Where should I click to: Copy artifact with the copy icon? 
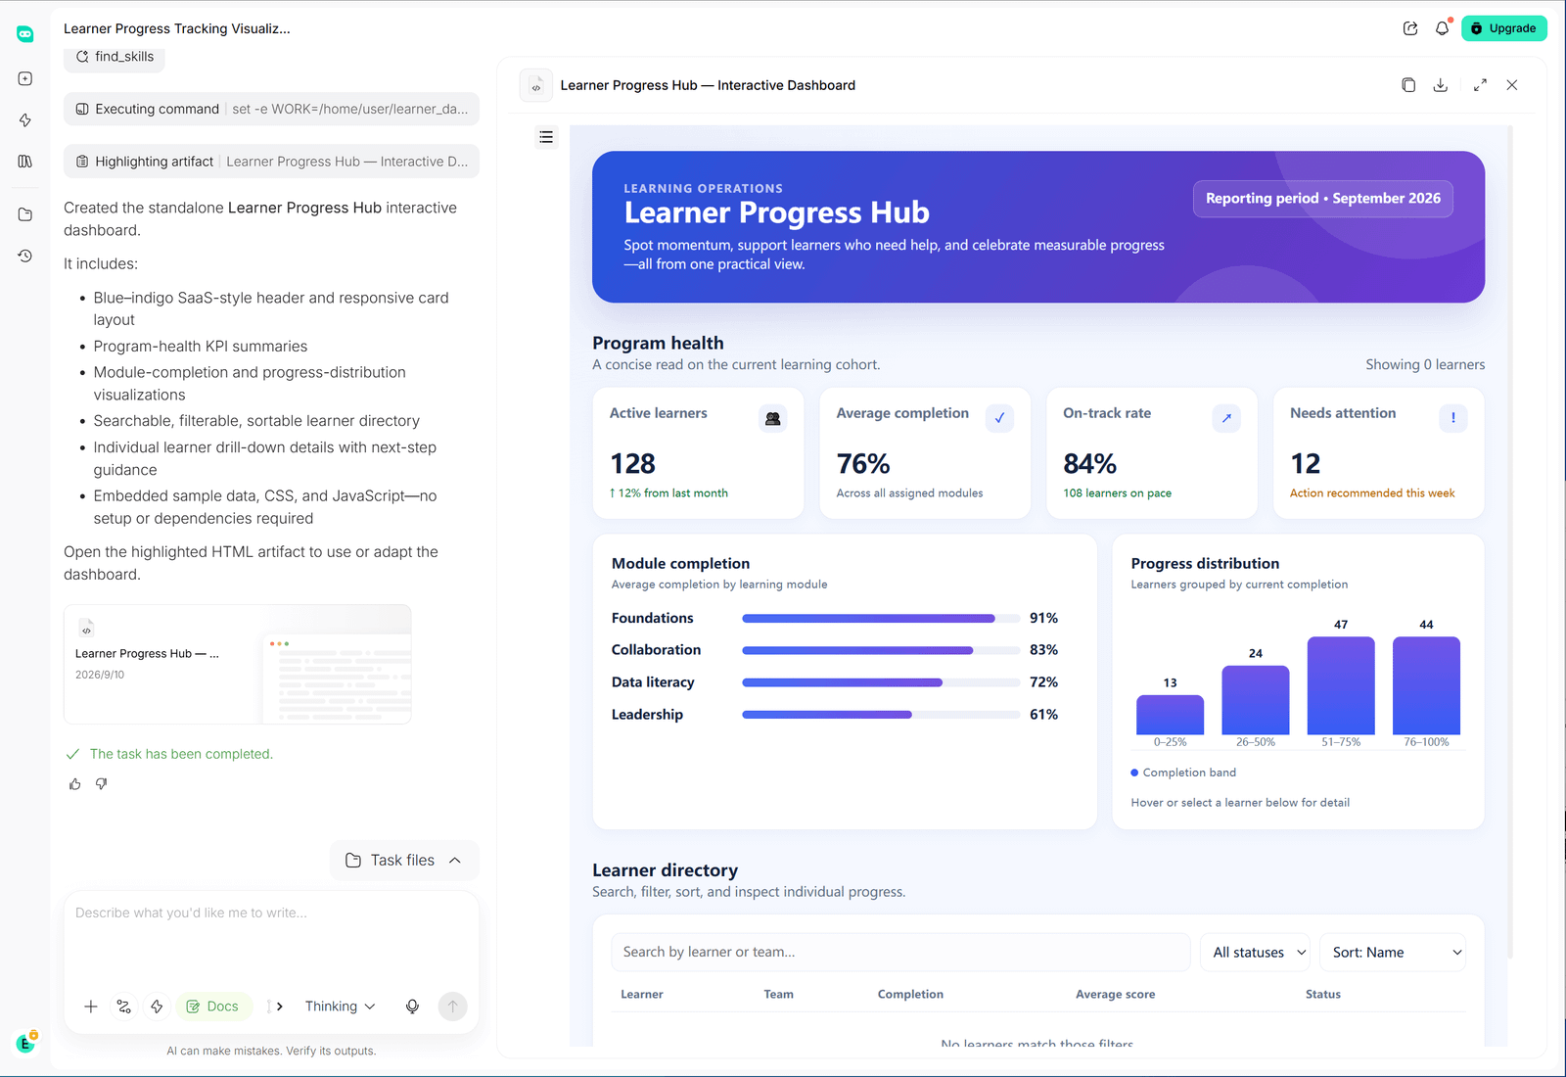coord(1408,85)
